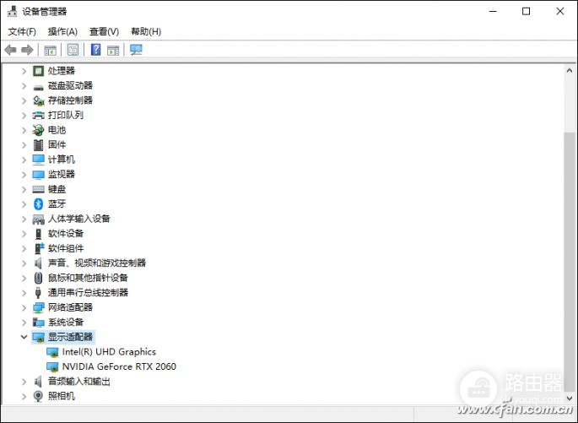Open the console tree show/hide toolbar icon

click(x=50, y=50)
